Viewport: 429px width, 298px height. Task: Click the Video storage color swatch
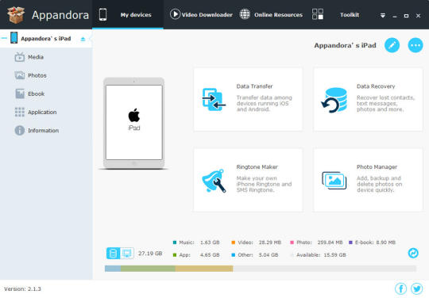point(233,243)
